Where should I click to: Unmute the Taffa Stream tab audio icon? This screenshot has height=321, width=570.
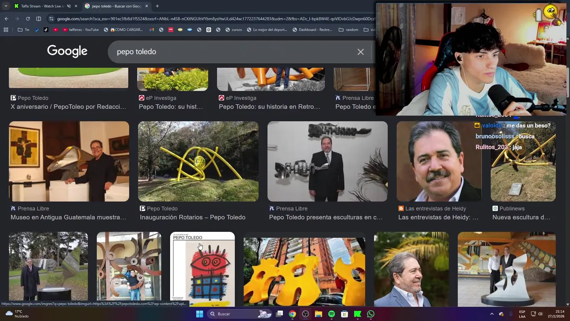69,6
